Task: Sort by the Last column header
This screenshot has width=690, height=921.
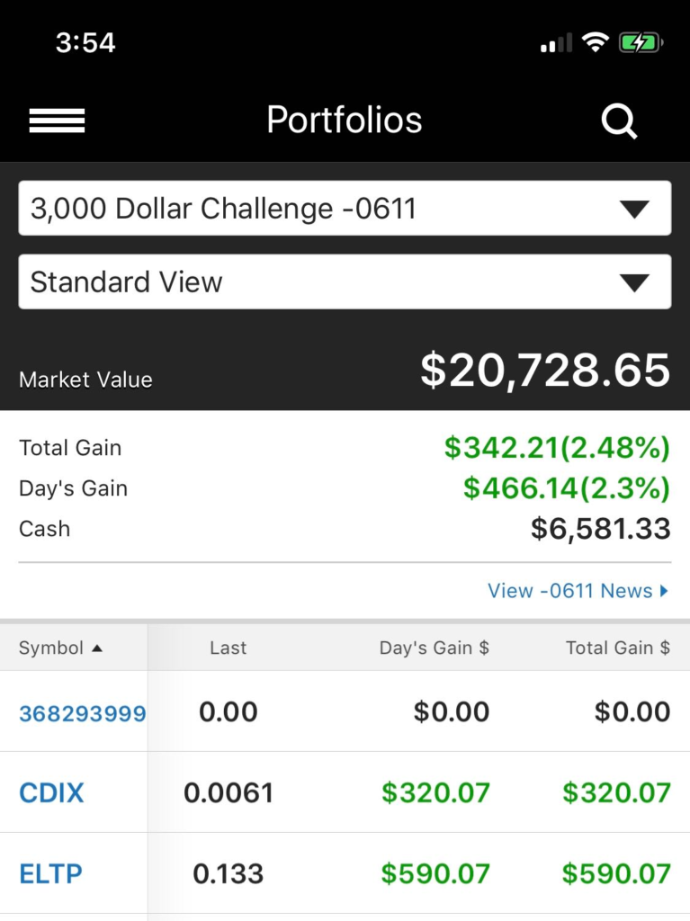Action: pos(228,648)
